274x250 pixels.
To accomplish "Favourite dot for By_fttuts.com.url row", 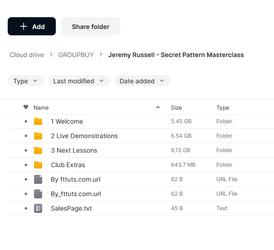I will [x=26, y=194].
